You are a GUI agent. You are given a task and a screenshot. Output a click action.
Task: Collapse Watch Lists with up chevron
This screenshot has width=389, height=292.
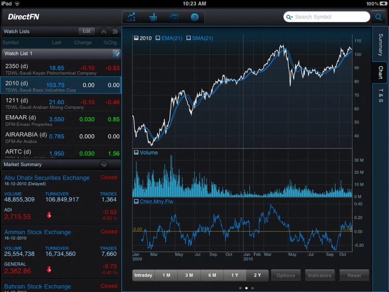pos(104,32)
